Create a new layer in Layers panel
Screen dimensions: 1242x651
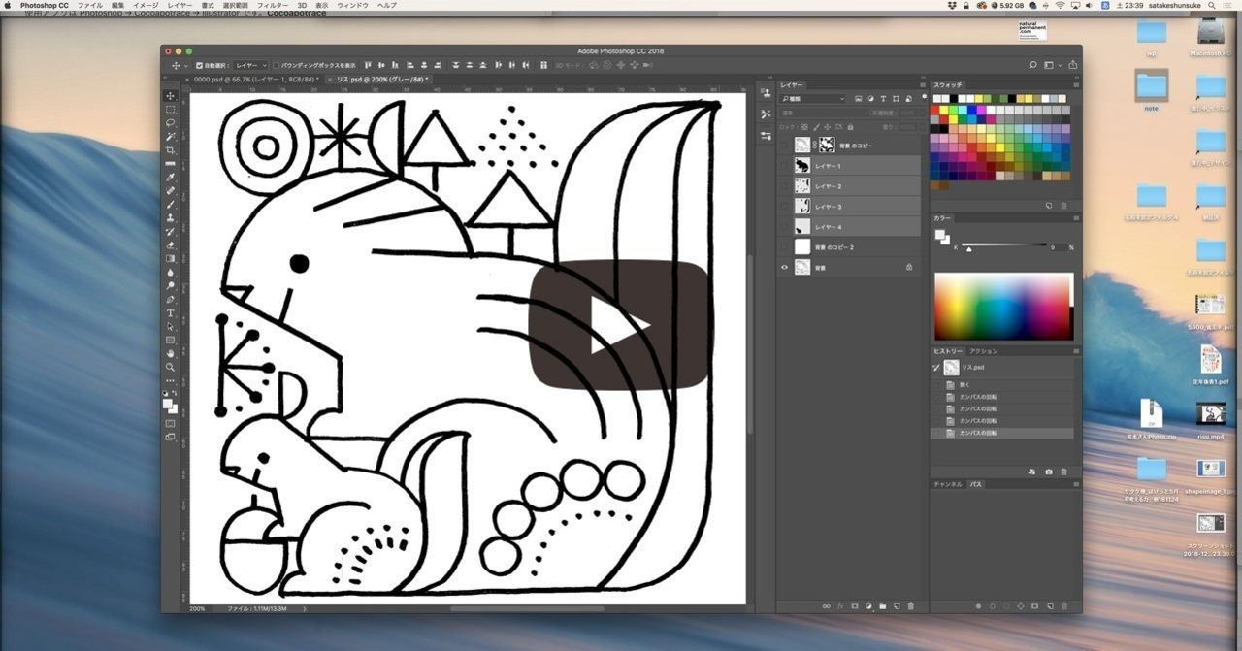point(897,606)
